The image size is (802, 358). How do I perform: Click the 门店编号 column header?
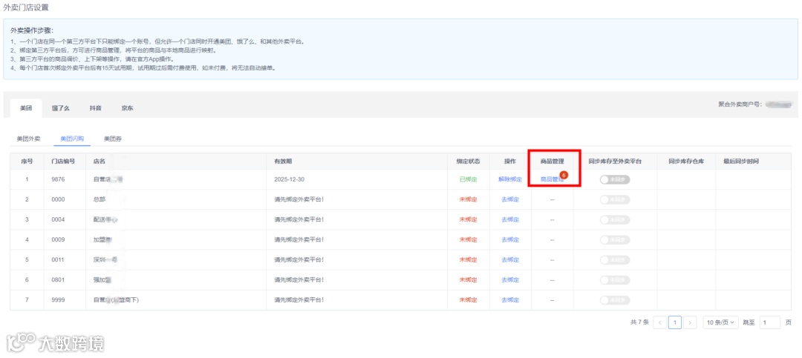(63, 162)
